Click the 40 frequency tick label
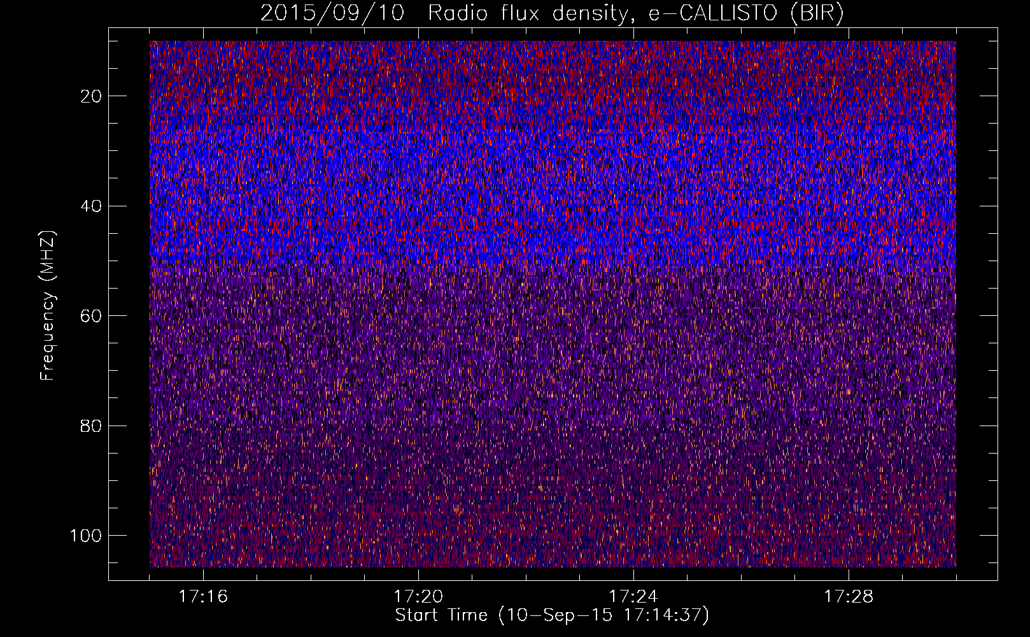1030x637 pixels. click(x=92, y=206)
